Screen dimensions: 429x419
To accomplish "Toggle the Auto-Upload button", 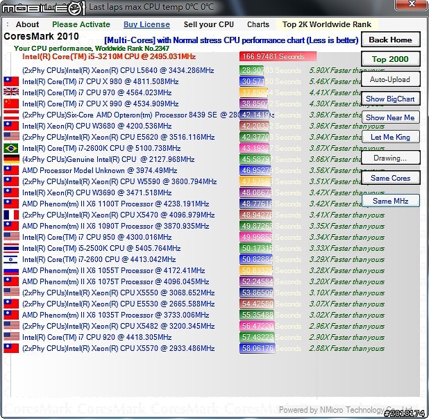I will [x=390, y=79].
